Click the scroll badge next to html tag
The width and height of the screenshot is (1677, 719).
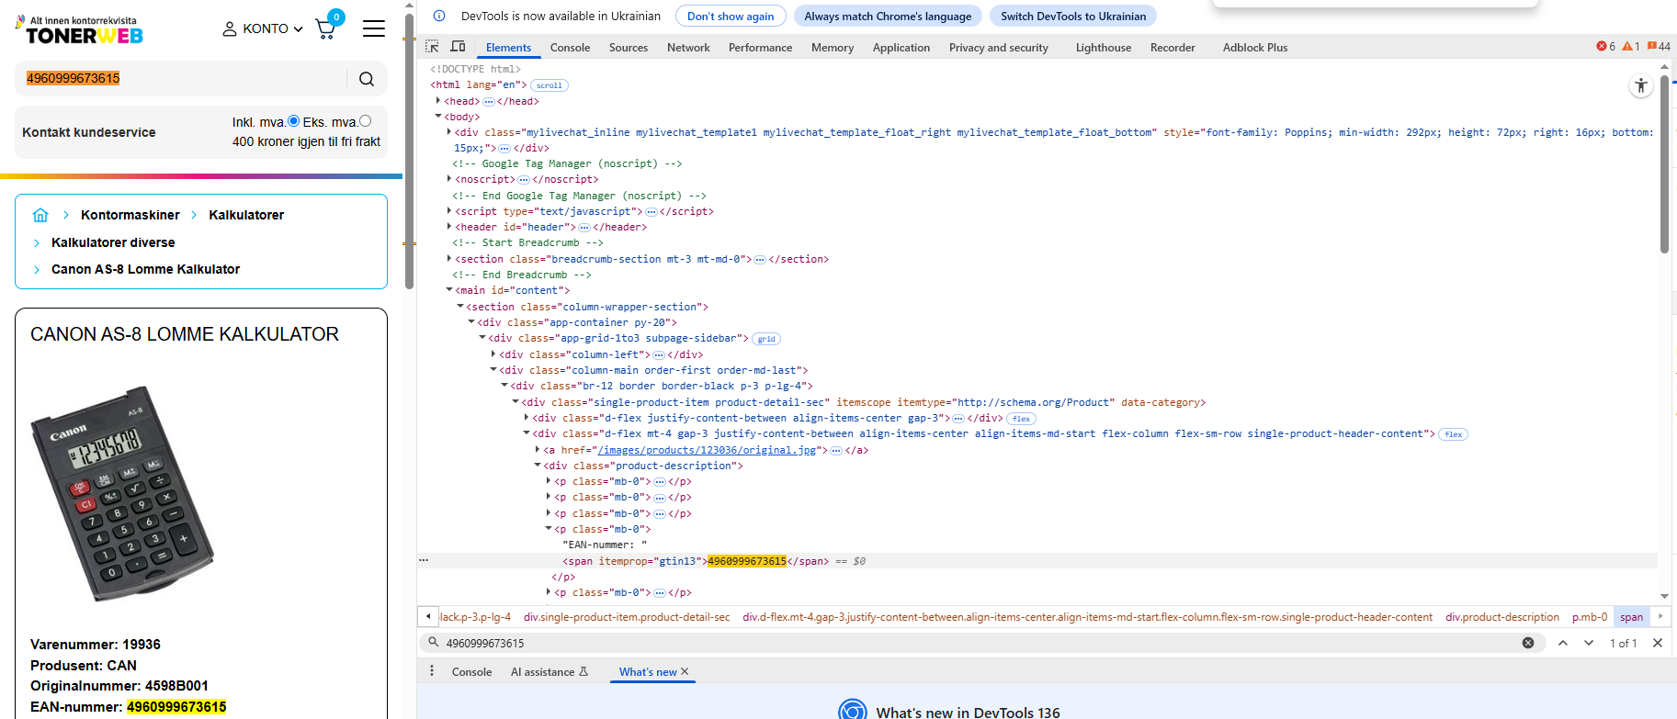(550, 85)
